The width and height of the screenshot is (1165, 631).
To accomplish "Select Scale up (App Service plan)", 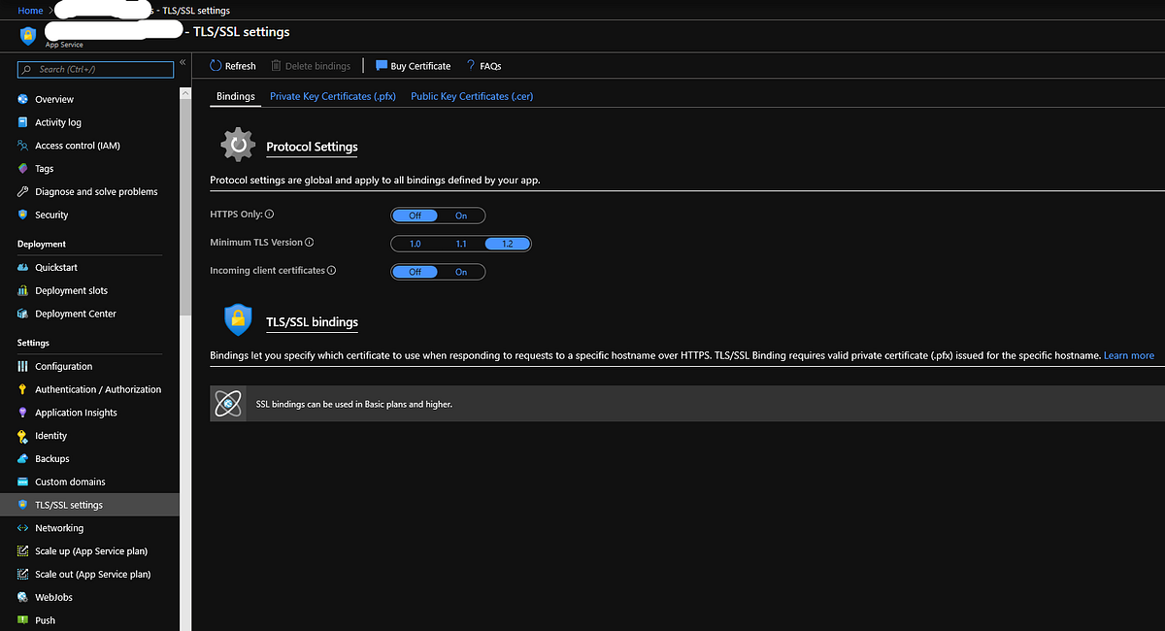I will [x=91, y=550].
